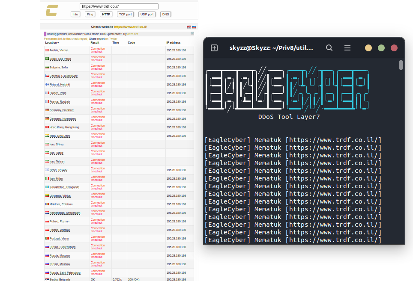
Task: Click the '200 (OK)' code cell
Action: (x=134, y=279)
